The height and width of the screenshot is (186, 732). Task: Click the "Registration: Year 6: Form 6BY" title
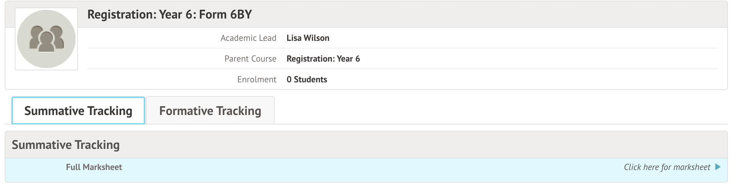coord(169,14)
